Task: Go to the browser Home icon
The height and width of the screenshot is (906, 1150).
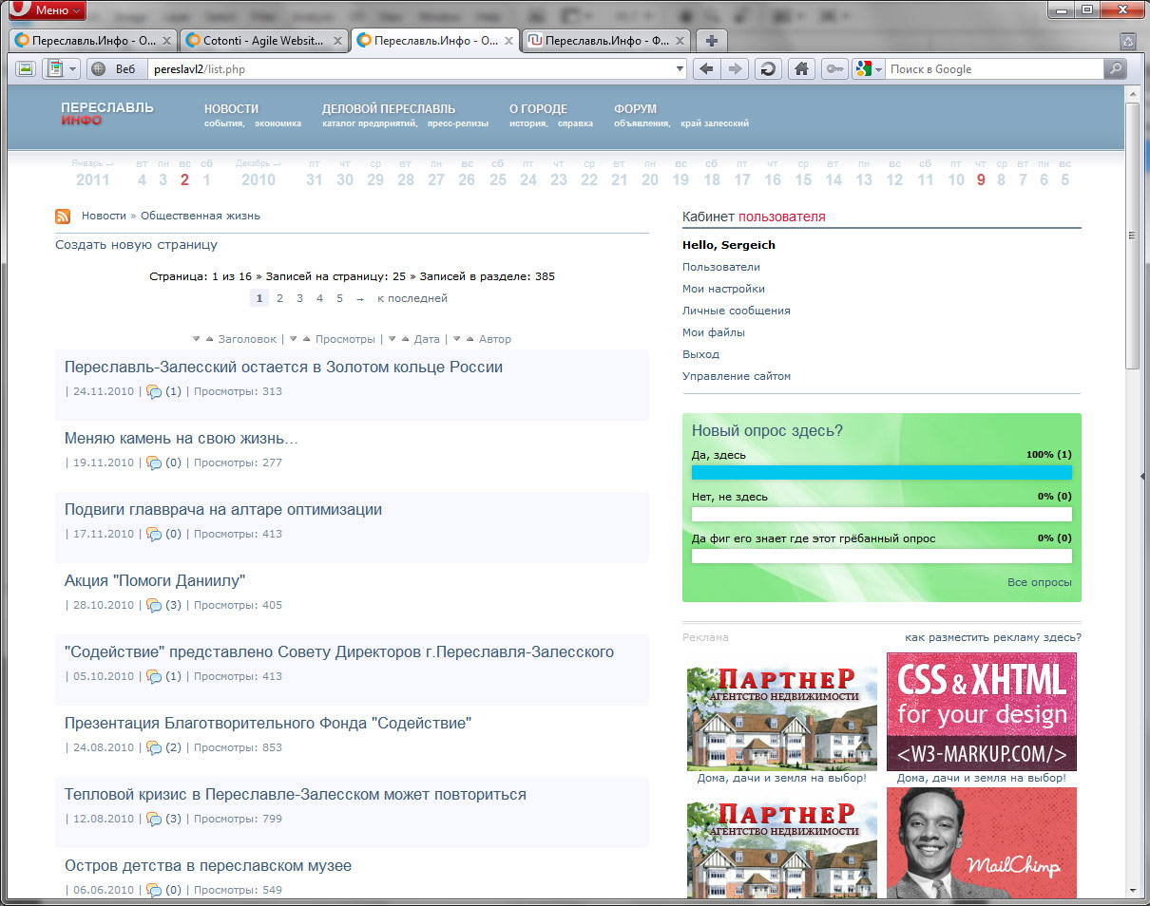Action: click(x=802, y=69)
